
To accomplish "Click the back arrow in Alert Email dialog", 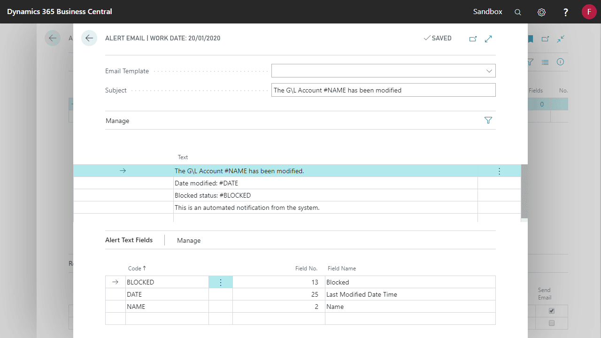I will [89, 38].
